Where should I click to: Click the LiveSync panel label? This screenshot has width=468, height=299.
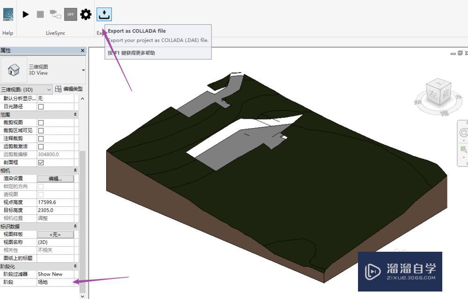click(x=56, y=33)
